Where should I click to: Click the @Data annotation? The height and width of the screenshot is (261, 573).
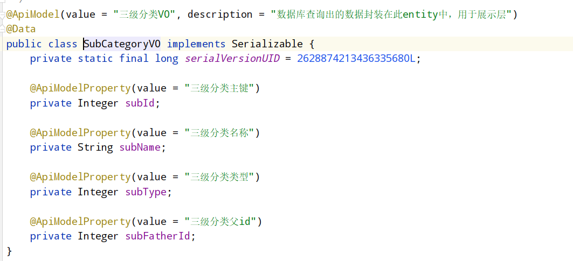(x=21, y=29)
